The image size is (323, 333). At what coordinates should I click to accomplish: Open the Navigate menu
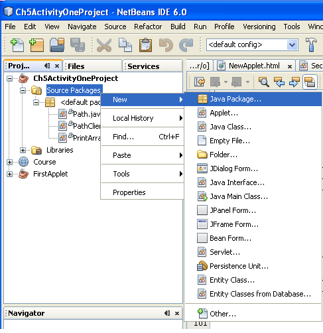(x=82, y=27)
